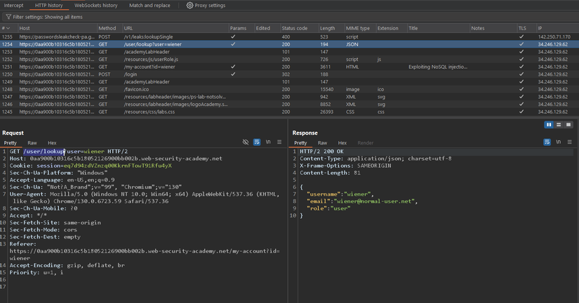Click the Cookie session value in Request
The image size is (579, 303).
(118, 166)
